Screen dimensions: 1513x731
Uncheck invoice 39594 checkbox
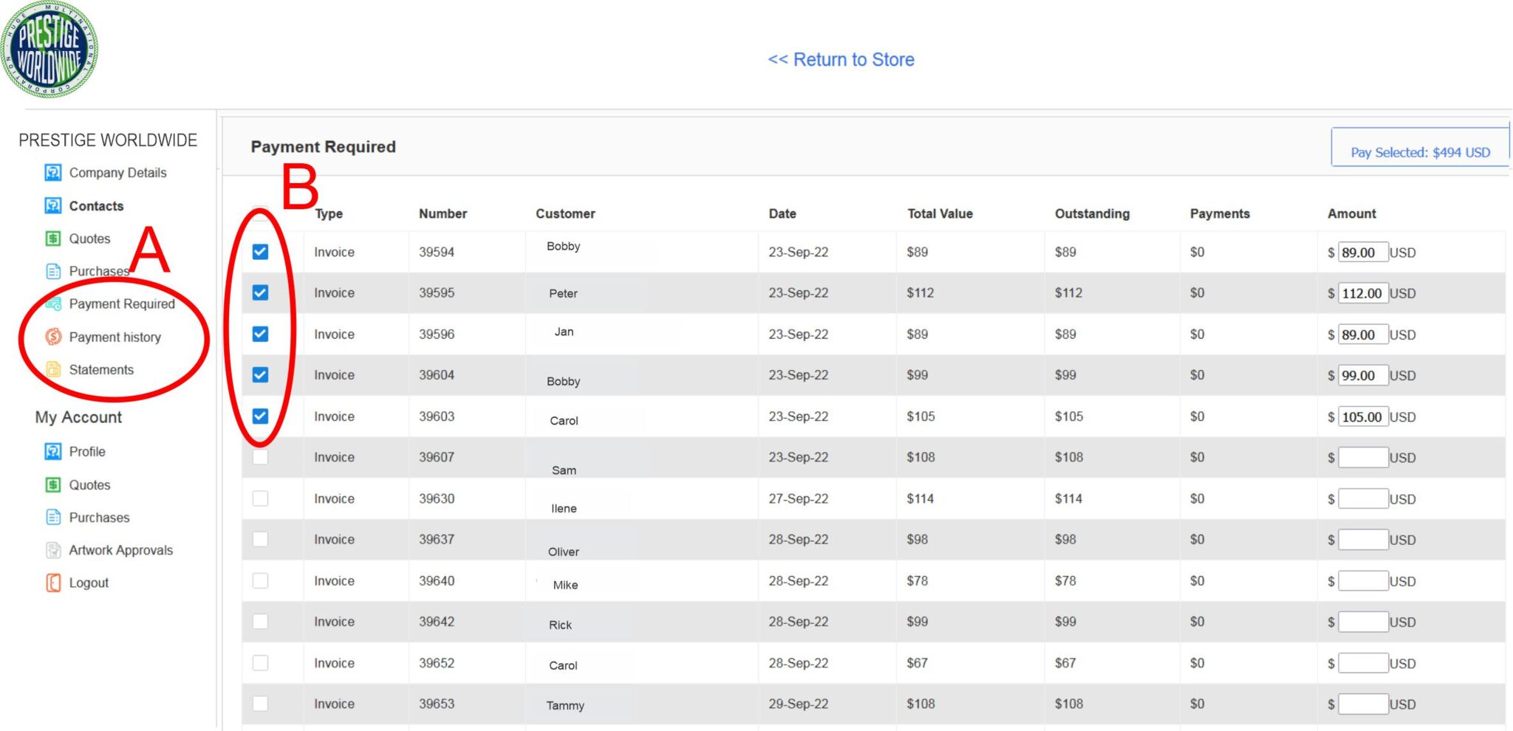260,252
